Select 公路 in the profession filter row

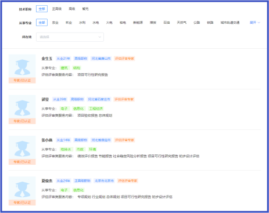click(x=196, y=23)
